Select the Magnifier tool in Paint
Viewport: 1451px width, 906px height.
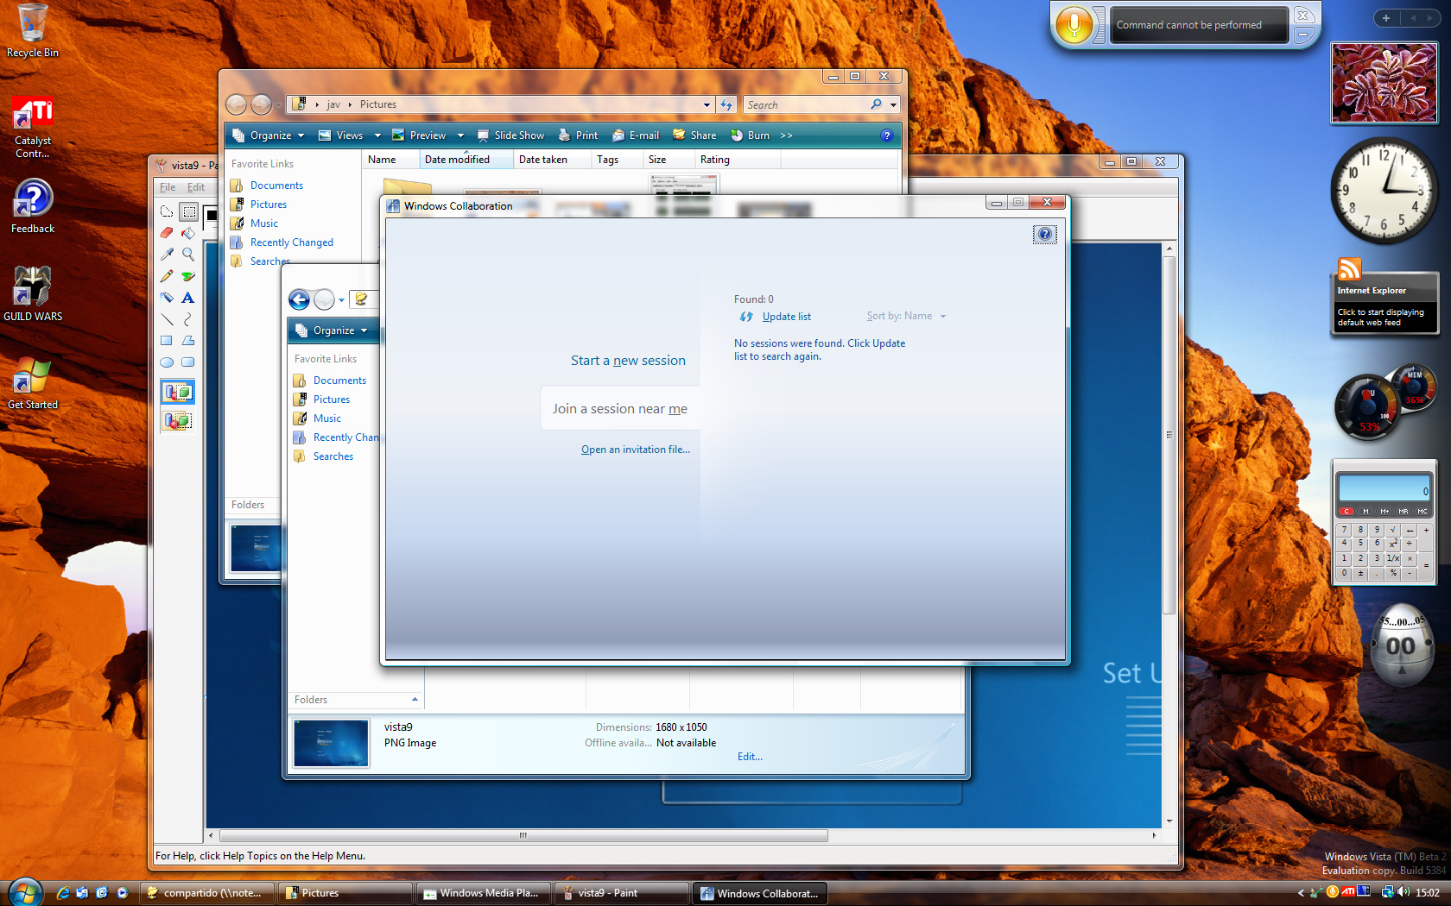(x=188, y=255)
